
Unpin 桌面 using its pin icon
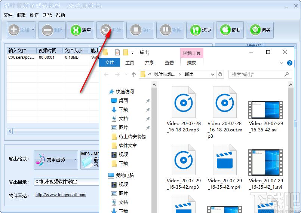(148, 101)
